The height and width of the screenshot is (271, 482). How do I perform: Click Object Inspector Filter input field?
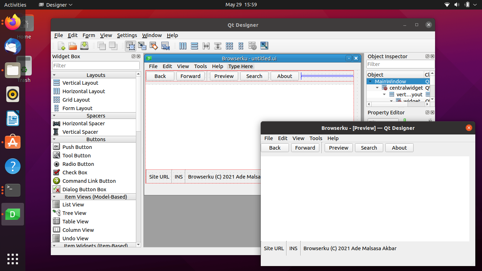(400, 64)
